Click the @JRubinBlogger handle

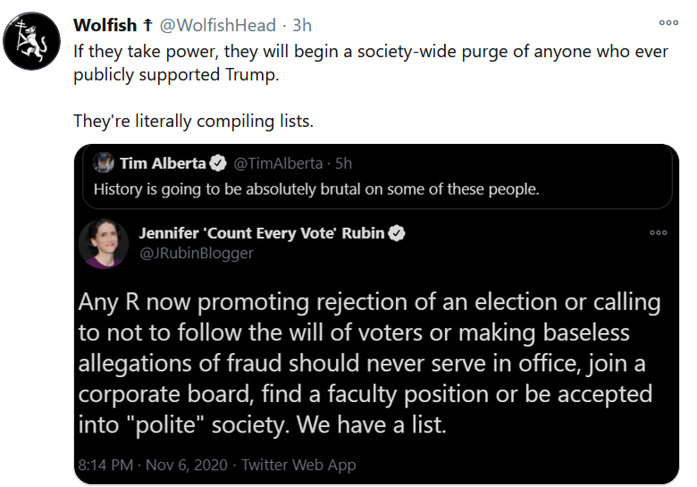[196, 253]
